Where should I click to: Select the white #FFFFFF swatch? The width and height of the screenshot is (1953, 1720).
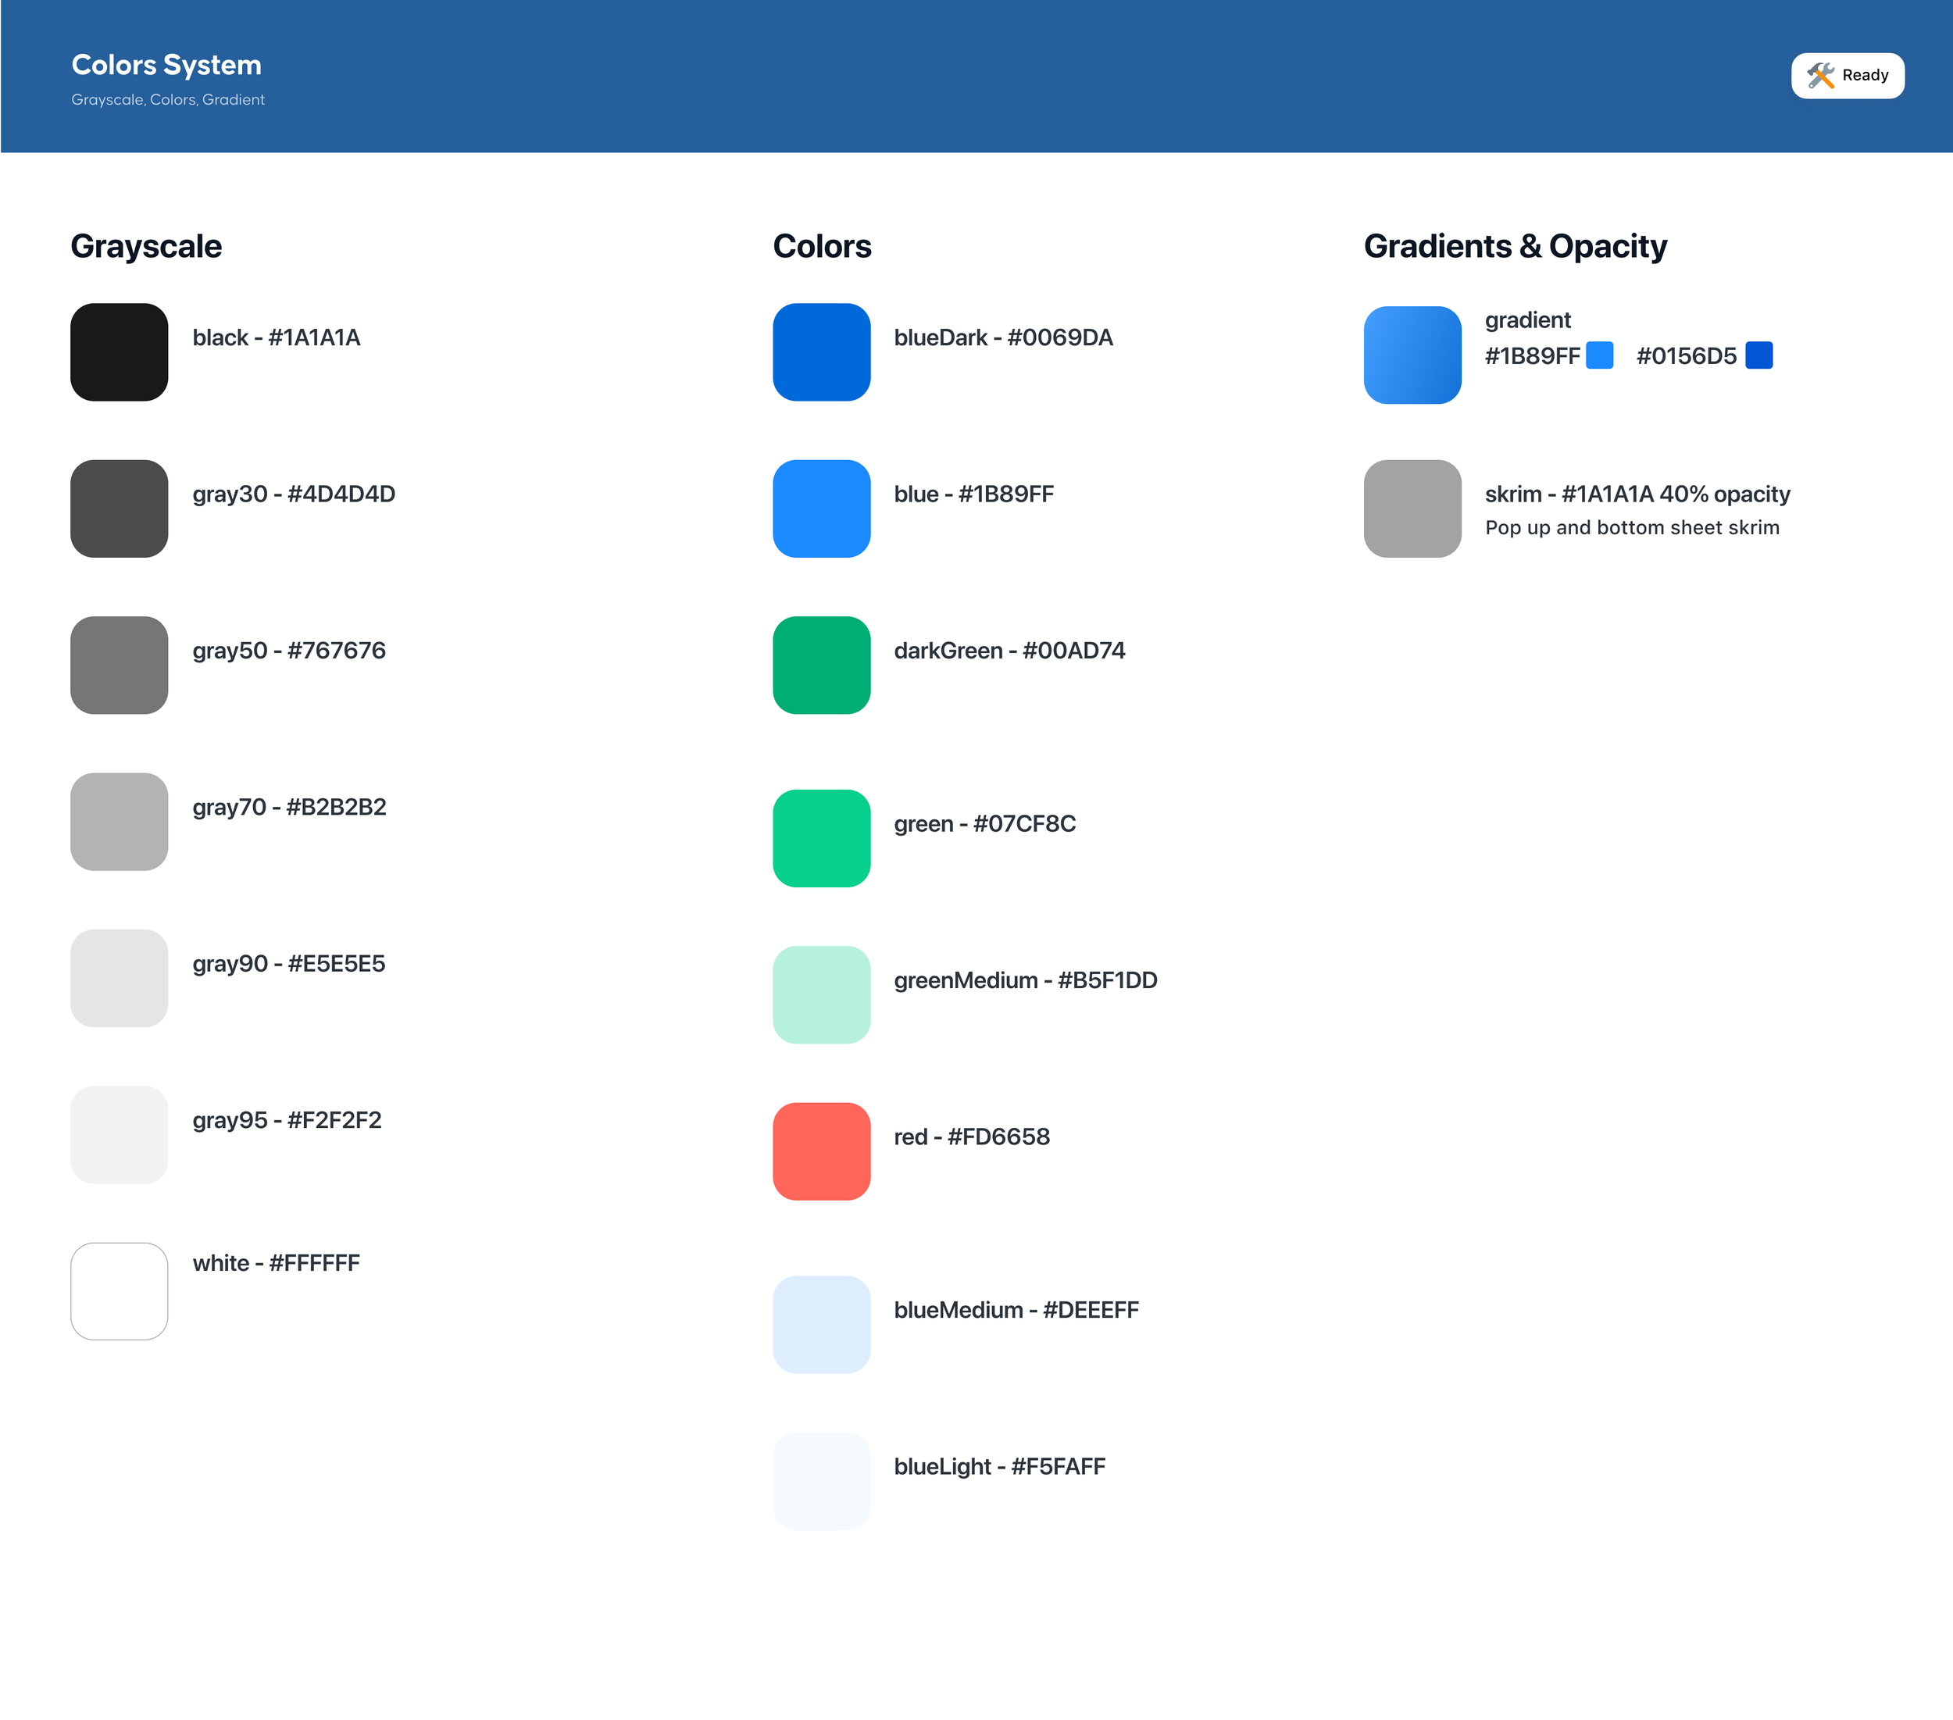pyautogui.click(x=119, y=1291)
